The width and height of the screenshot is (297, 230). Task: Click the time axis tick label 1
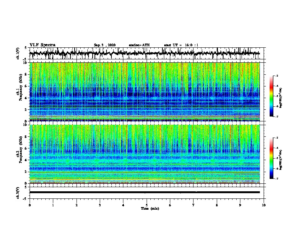(x=53, y=205)
